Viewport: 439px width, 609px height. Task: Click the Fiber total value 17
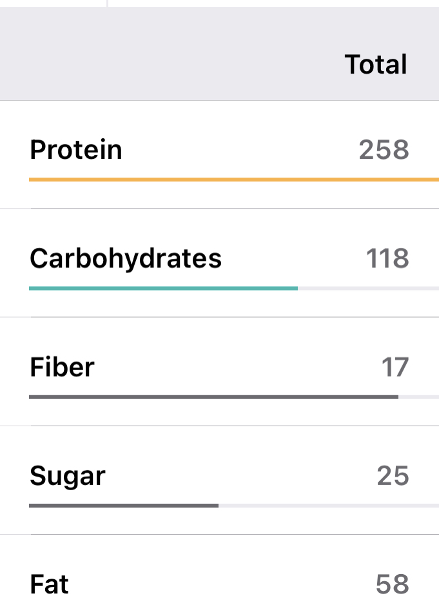pos(395,367)
